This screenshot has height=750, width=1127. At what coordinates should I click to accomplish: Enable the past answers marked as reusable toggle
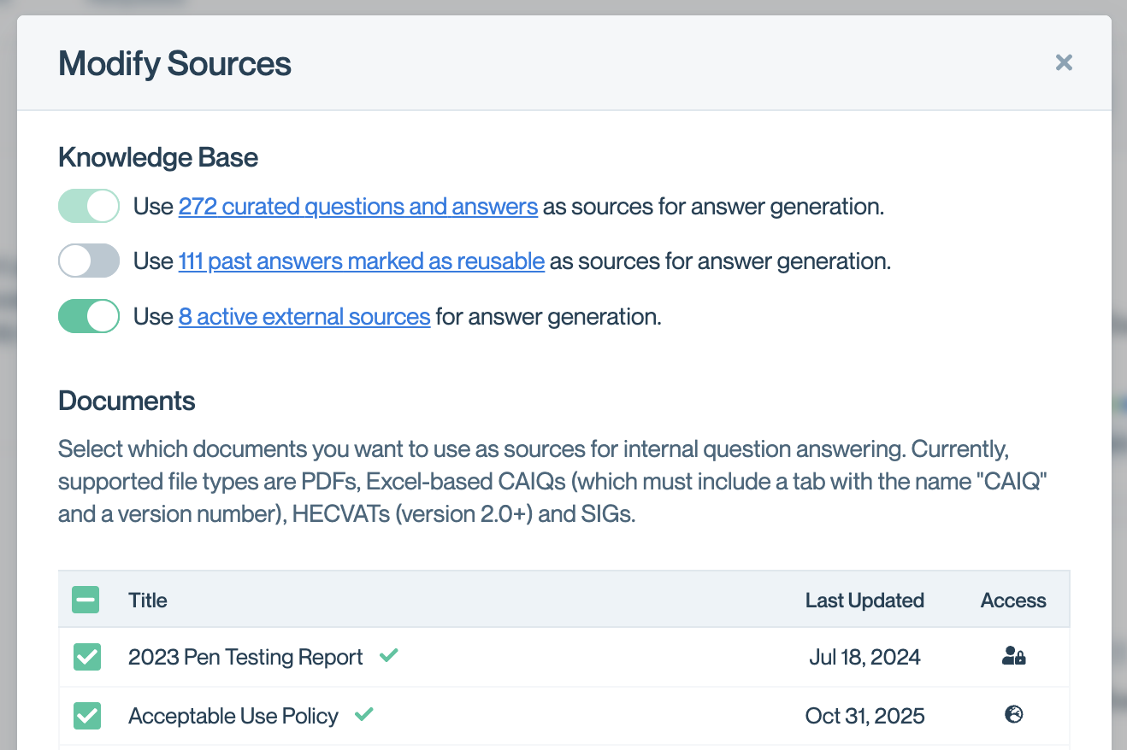pos(88,261)
